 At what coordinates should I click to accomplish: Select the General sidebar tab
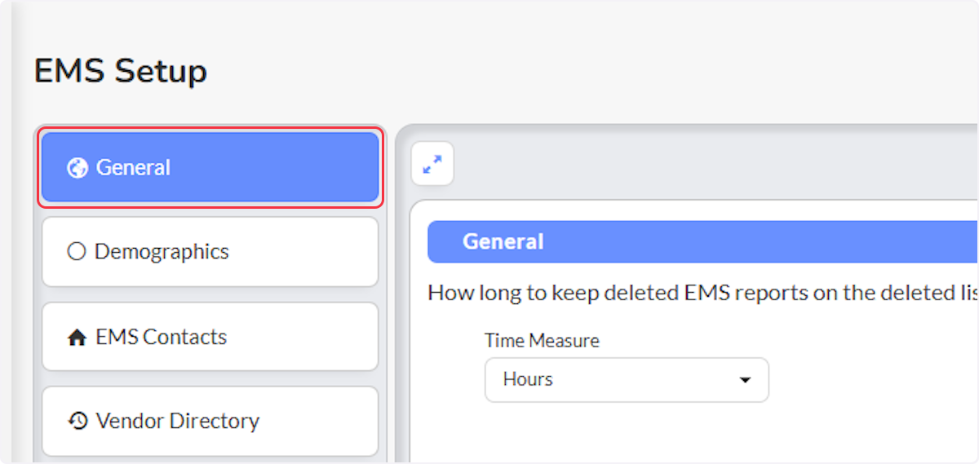[x=210, y=167]
